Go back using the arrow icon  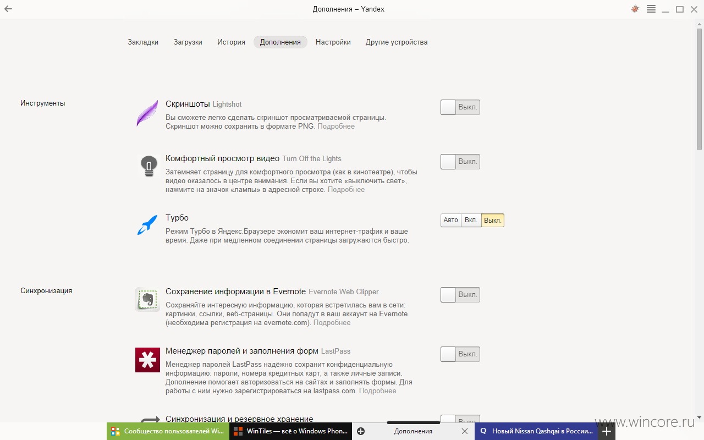(x=8, y=9)
